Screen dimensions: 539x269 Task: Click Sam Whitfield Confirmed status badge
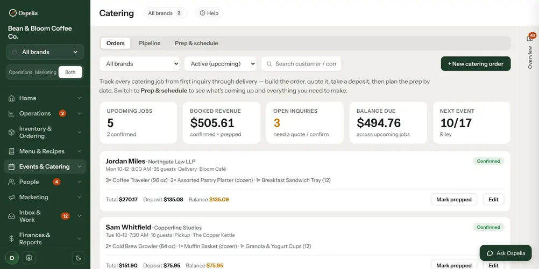click(488, 227)
